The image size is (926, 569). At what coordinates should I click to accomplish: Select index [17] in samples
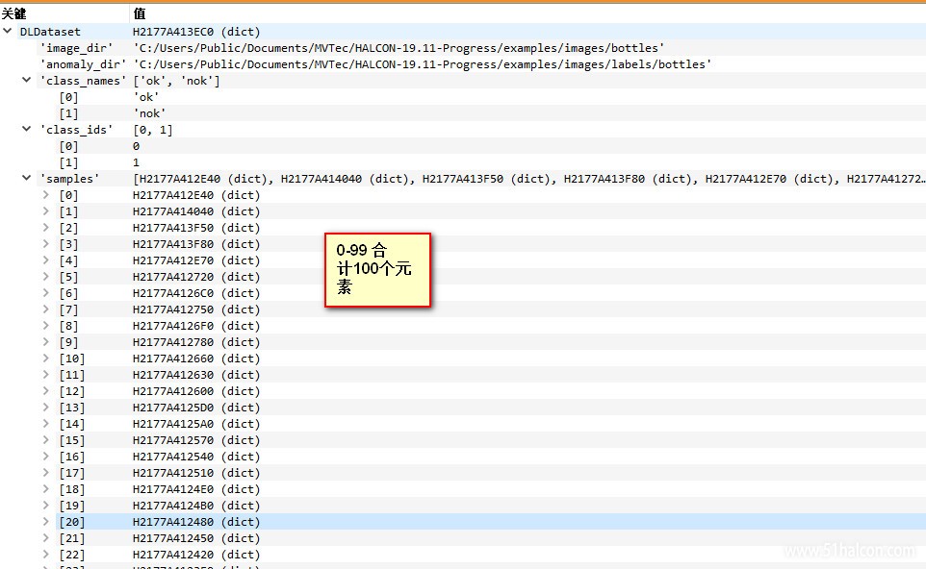click(x=72, y=473)
